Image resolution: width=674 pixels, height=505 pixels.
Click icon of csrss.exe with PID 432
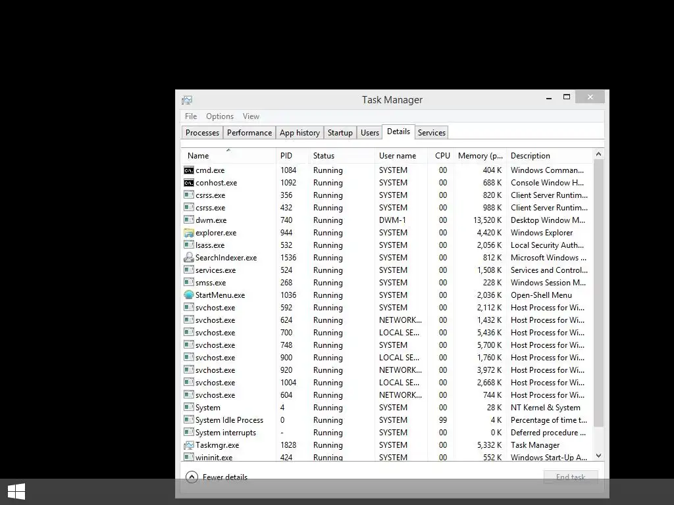[x=189, y=207]
